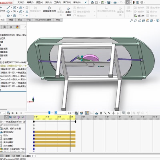The image size is (160, 160).
Task: Switch to the 标注 ribbon tab
Action: [20, 20]
